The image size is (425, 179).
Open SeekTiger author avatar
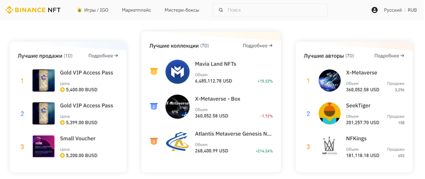click(x=329, y=113)
